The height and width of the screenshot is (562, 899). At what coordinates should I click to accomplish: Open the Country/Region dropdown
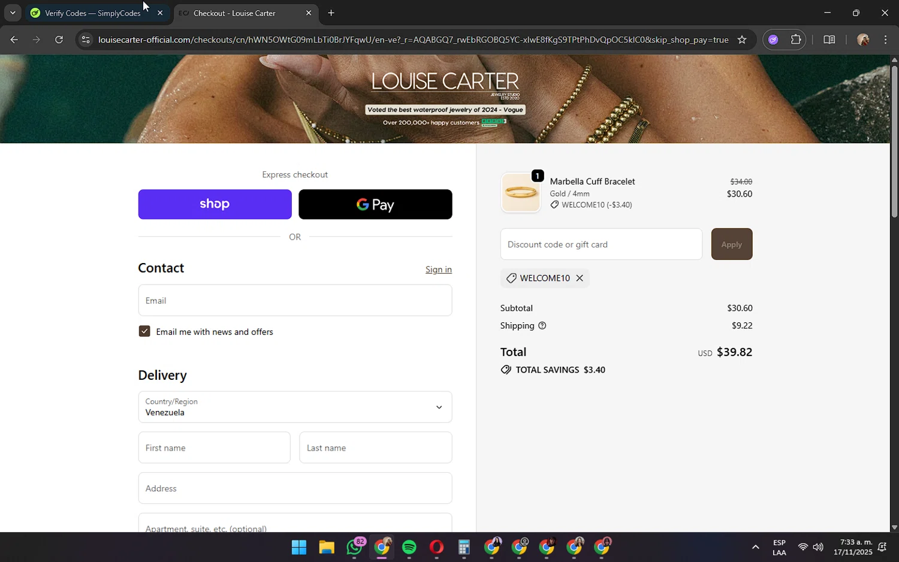pyautogui.click(x=295, y=407)
